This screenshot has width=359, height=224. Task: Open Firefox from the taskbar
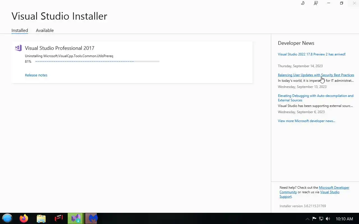coord(24,218)
